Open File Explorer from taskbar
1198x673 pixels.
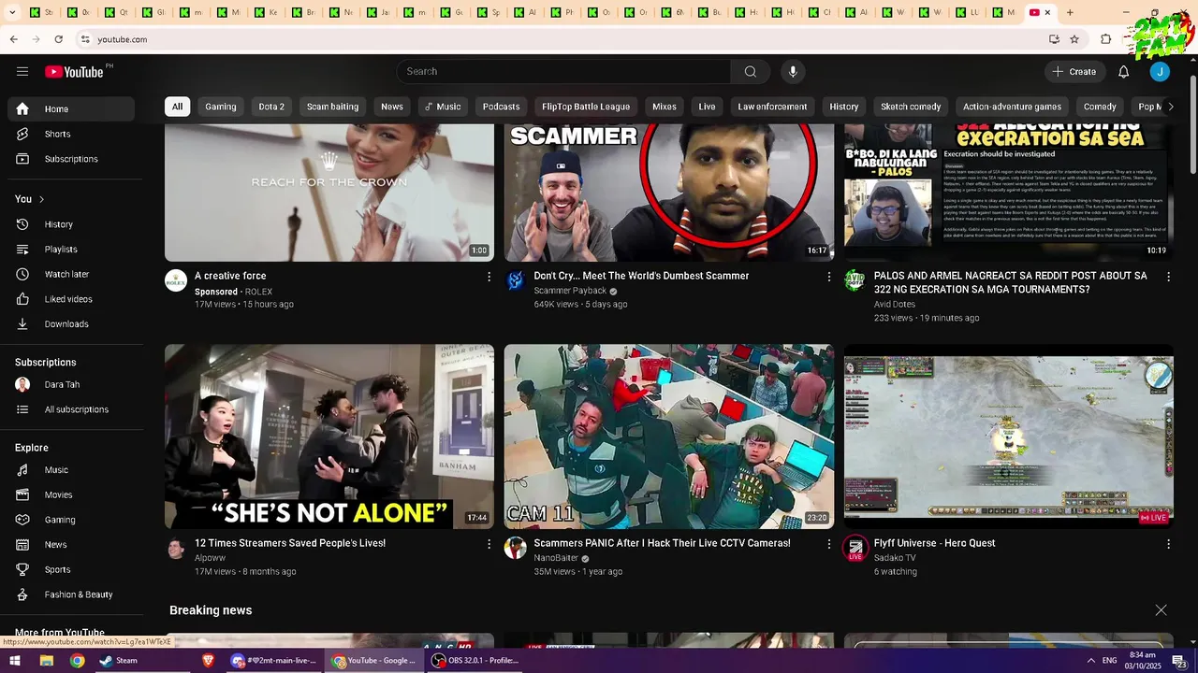46,661
